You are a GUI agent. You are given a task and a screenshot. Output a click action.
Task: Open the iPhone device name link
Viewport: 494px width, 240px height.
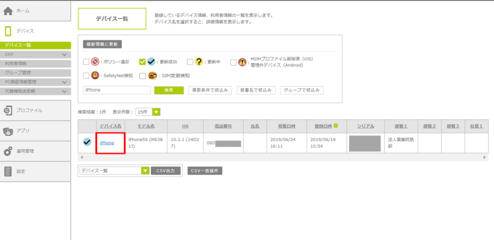tap(107, 143)
